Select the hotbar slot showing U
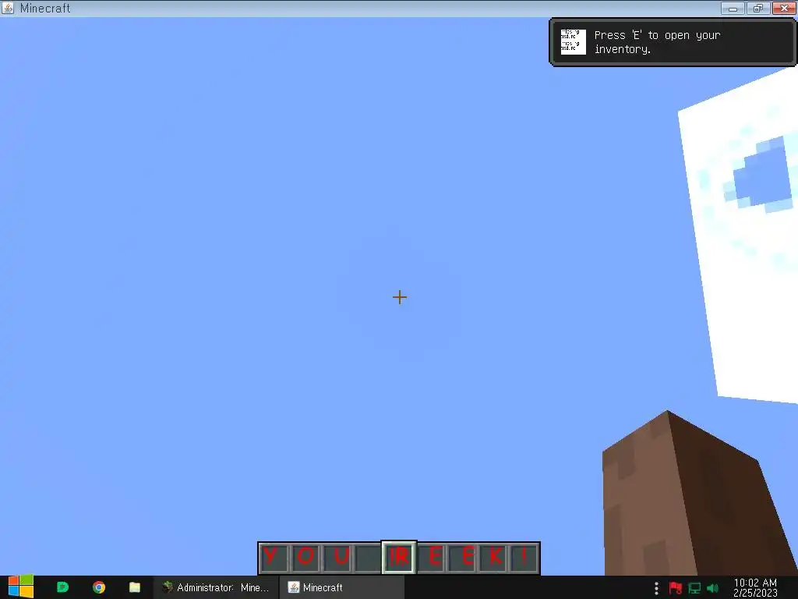798x599 pixels. tap(337, 557)
